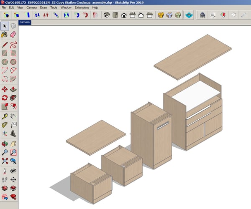The width and height of the screenshot is (251, 209).
Task: Activate the Move tool
Action: (5, 88)
